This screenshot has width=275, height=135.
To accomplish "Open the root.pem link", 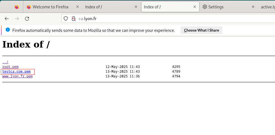I will (x=10, y=67).
